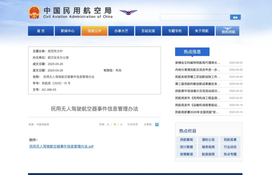This screenshot has height=175, width=272.
Task: Click the article title heading above the source line
Action: click(94, 109)
